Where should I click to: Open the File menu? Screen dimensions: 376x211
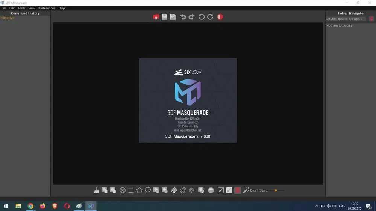[x=4, y=8]
